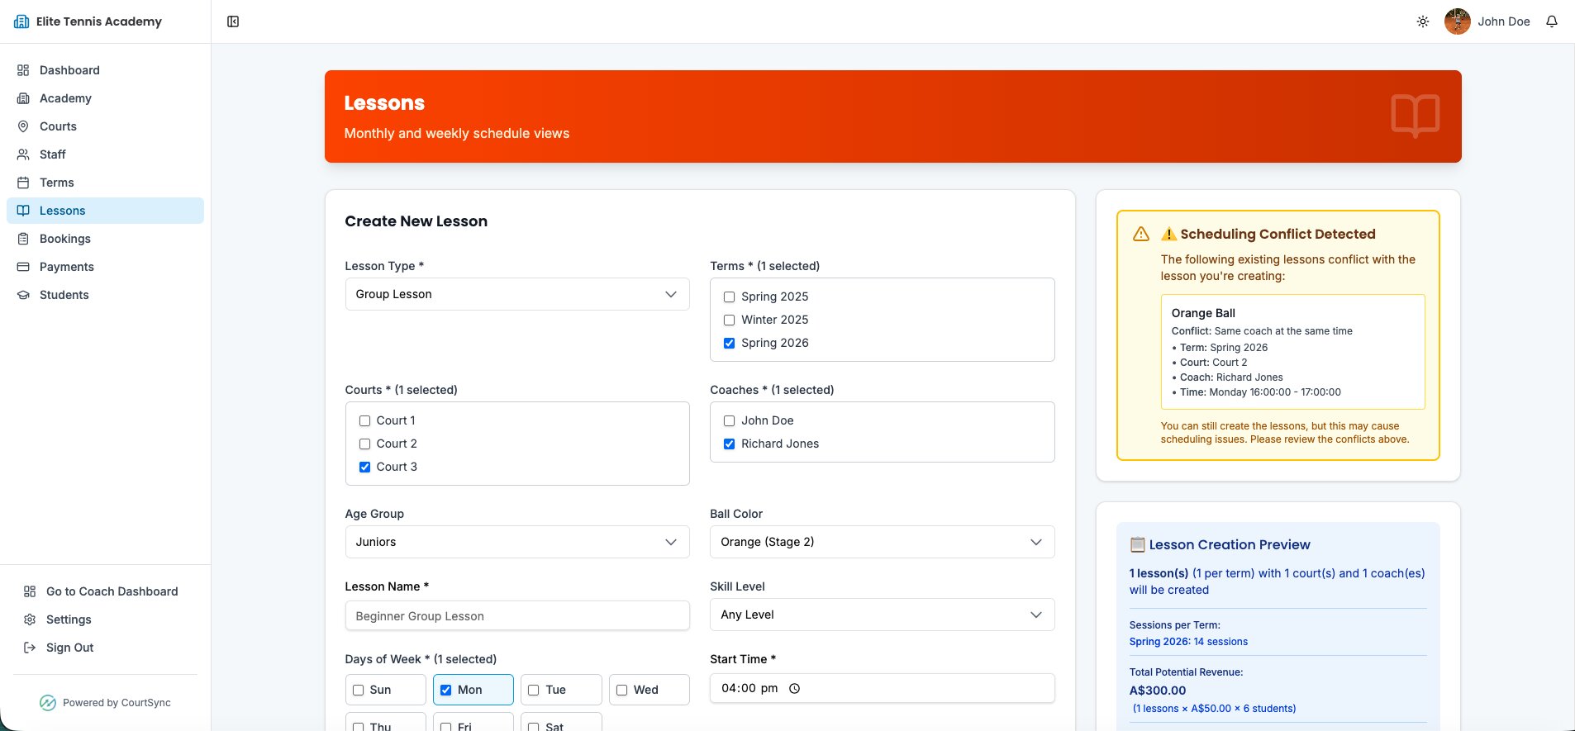
Task: Click the Powered by CourtSync link
Action: click(106, 703)
